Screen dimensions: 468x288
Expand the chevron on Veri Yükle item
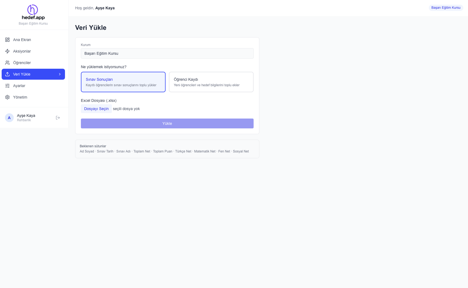60,74
